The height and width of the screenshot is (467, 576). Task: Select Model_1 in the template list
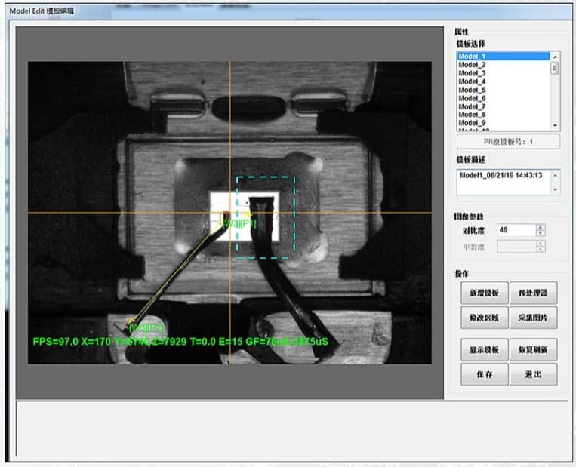(504, 56)
